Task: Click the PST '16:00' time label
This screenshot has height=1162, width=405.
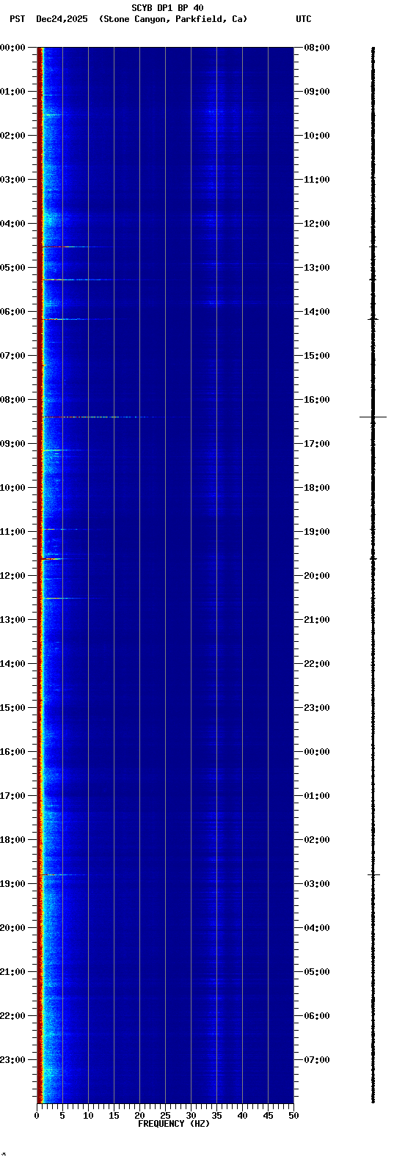Action: click(12, 752)
